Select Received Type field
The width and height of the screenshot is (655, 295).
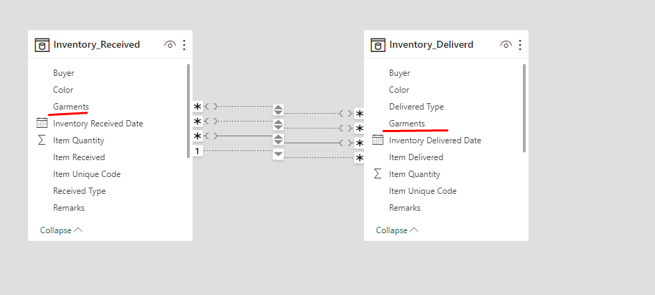click(x=79, y=191)
